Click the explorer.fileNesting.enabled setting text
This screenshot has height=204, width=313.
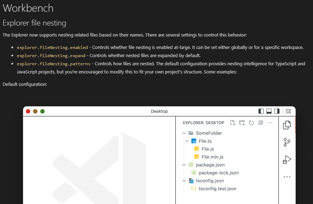52,48
